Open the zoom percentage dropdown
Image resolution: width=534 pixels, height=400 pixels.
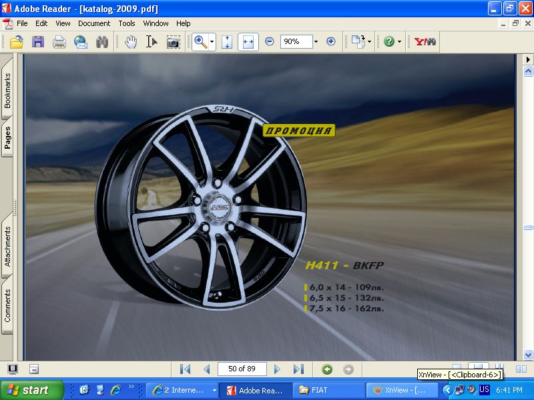coord(315,41)
